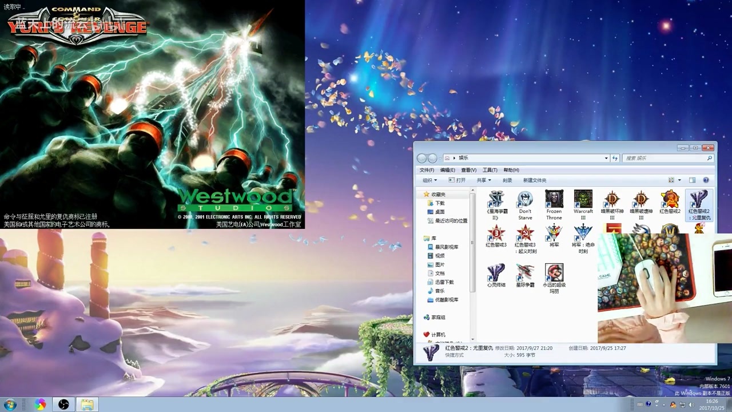
Task: Click the change view icon in toolbar
Action: click(671, 180)
